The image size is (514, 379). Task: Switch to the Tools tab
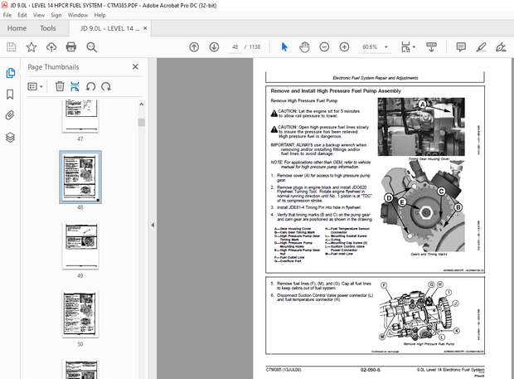(48, 28)
